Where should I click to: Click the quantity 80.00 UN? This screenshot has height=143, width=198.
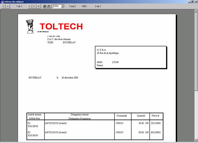click(x=143, y=132)
